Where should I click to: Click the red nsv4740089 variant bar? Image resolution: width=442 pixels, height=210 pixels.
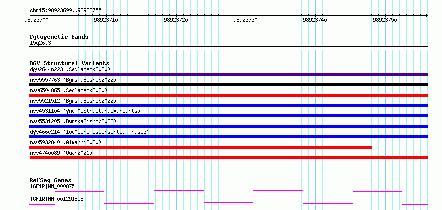click(228, 157)
